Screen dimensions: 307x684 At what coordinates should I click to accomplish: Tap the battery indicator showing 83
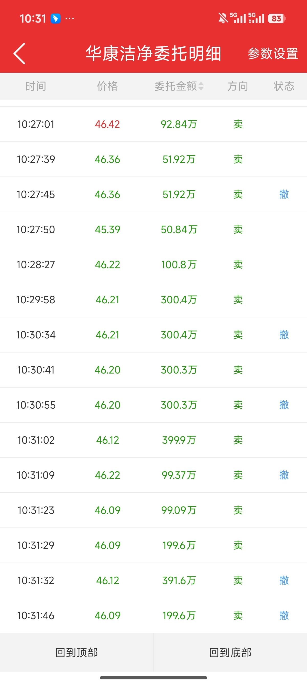coord(276,18)
